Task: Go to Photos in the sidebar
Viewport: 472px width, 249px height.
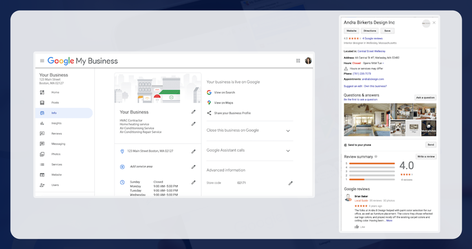Action: point(56,154)
